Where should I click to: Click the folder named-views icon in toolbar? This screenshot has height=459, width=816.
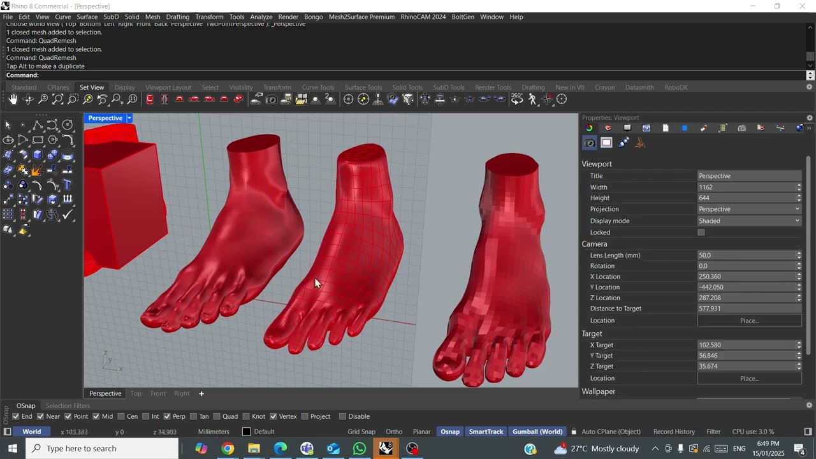click(x=302, y=99)
